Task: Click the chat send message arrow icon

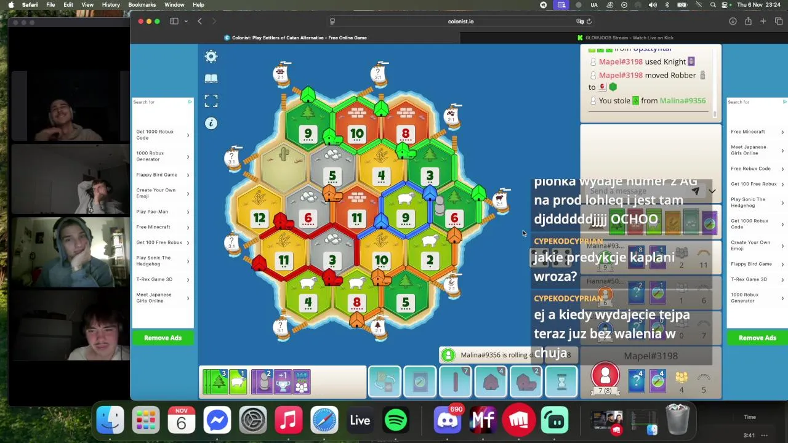Action: click(696, 191)
